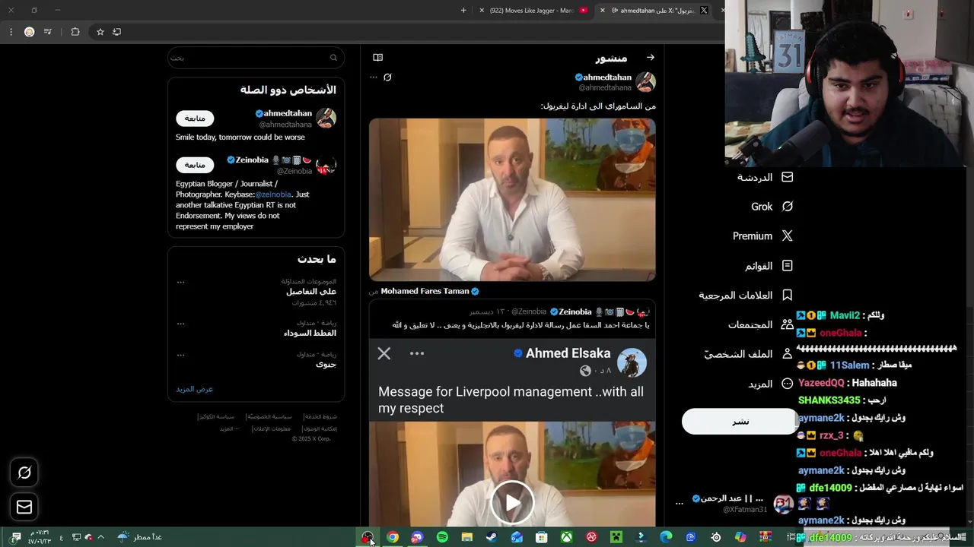
Task: Open the taskbar clock and date
Action: (40, 537)
